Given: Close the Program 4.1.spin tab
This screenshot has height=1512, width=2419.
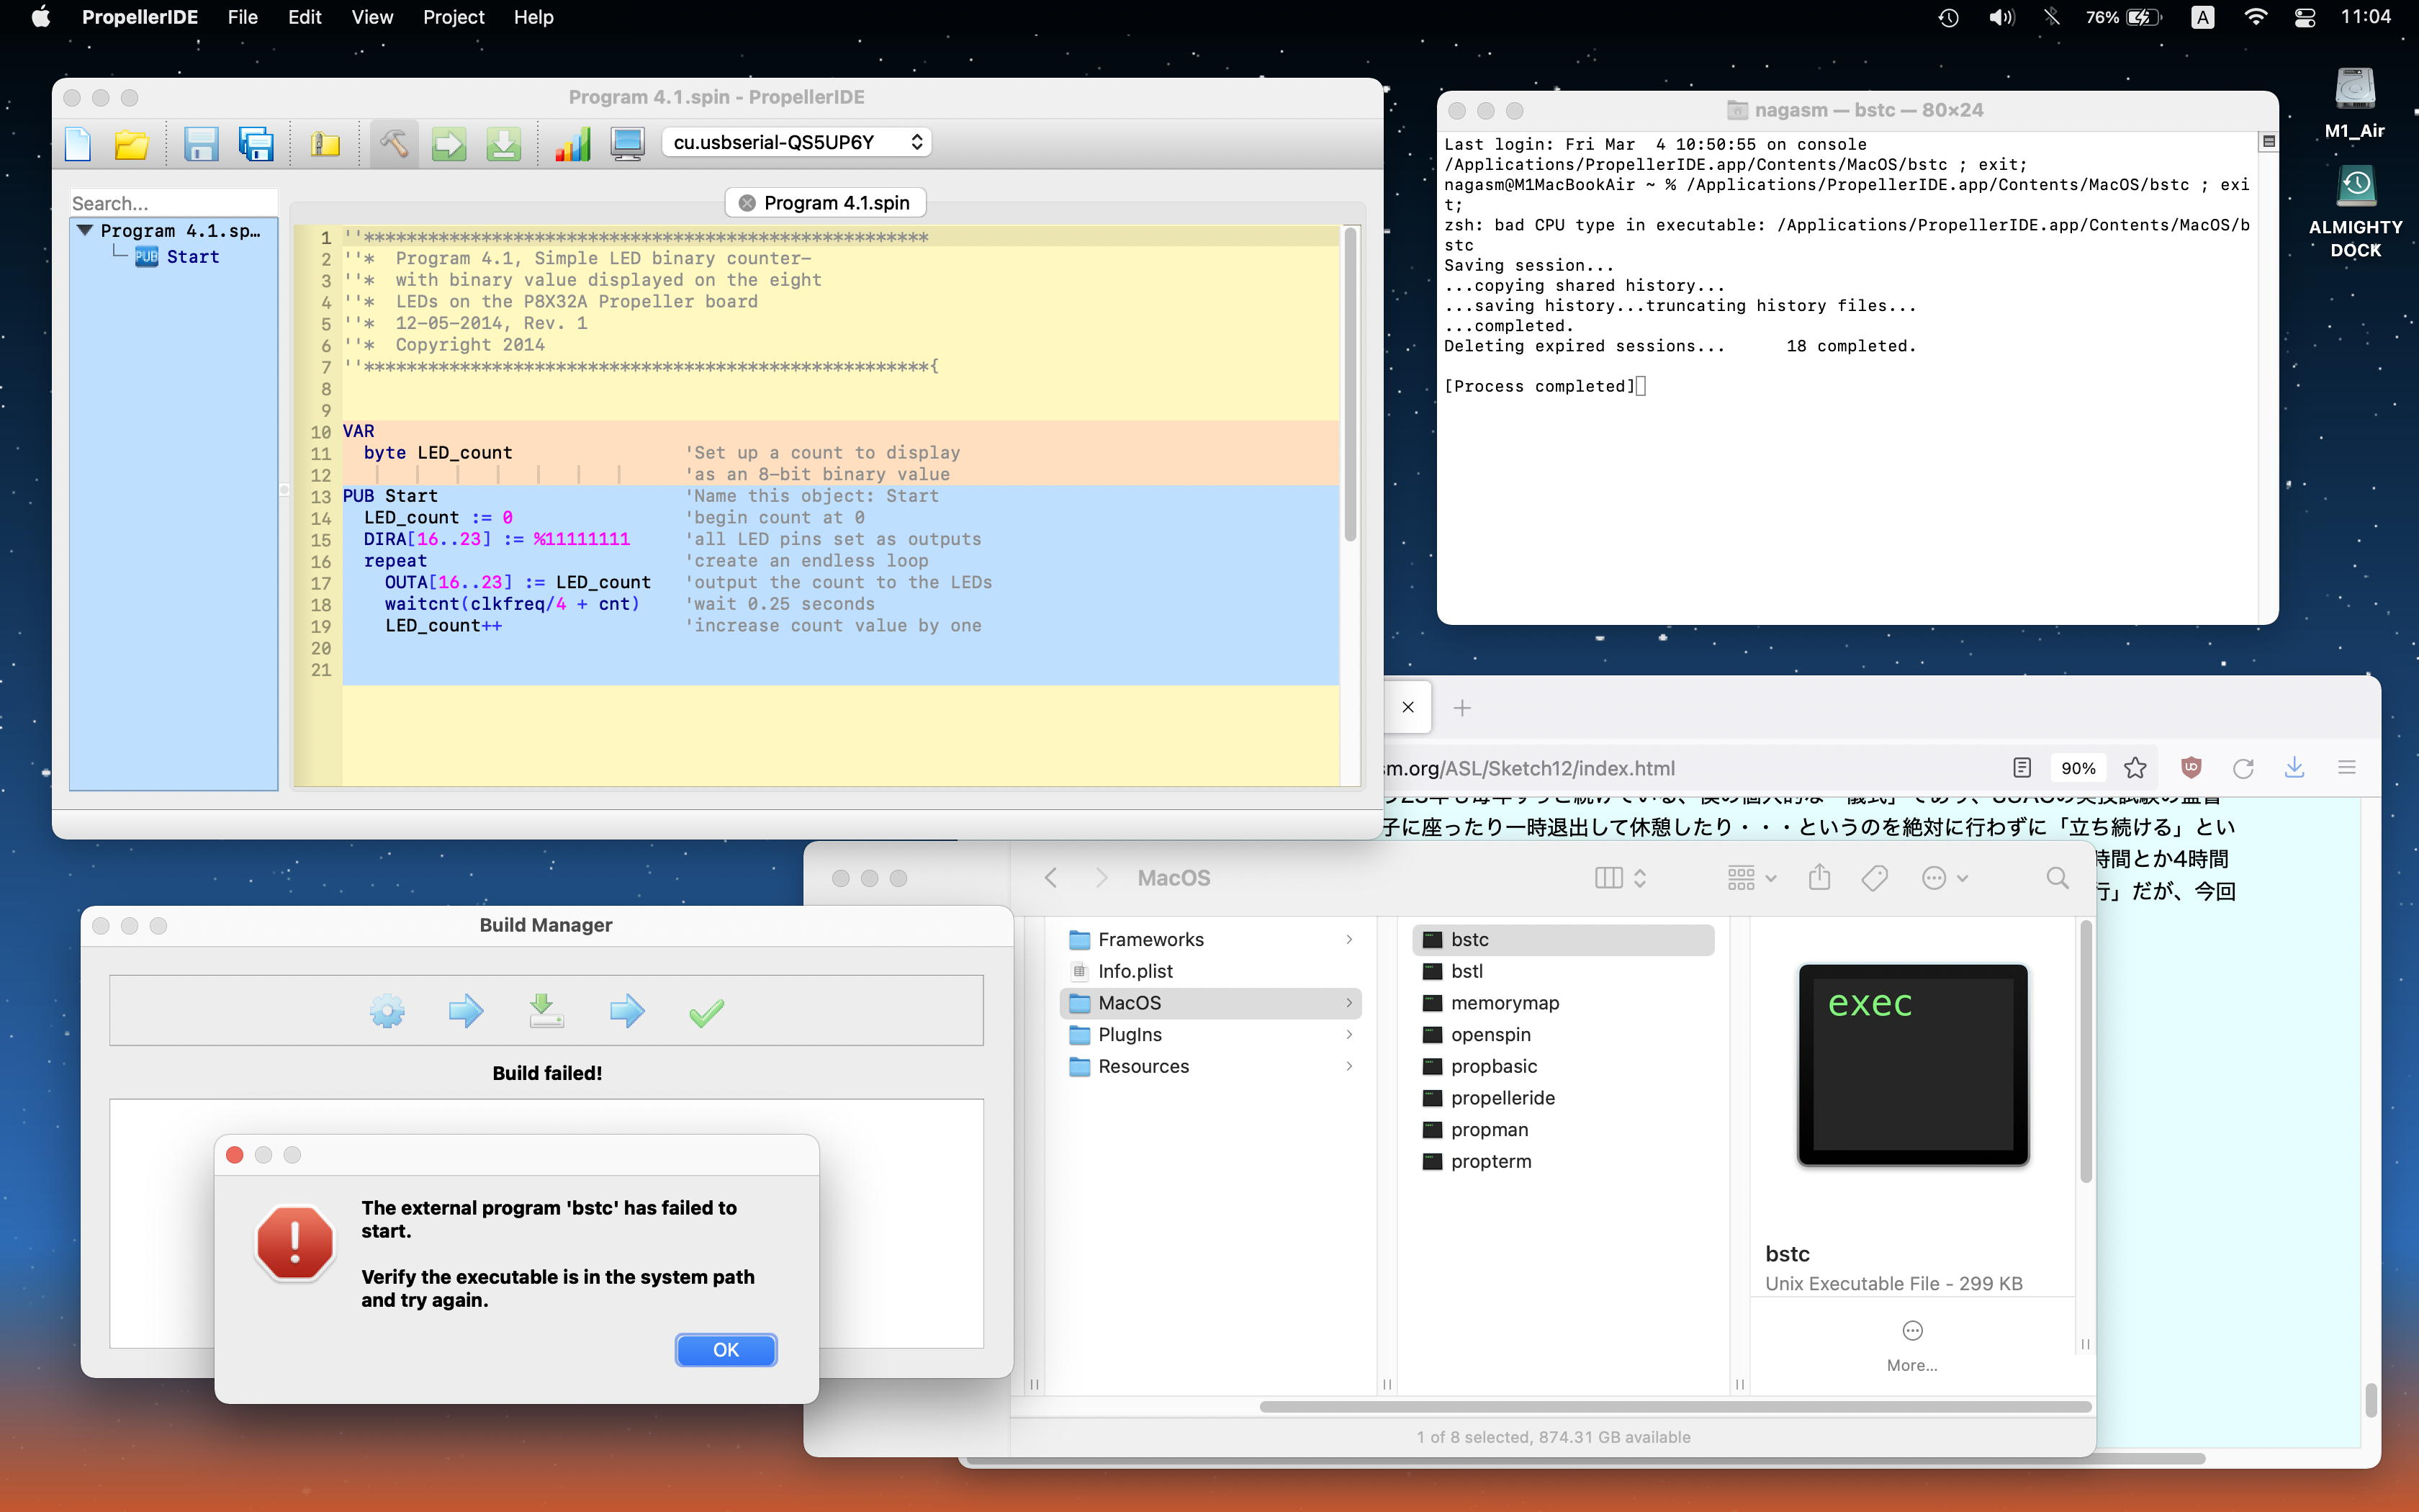Looking at the screenshot, I should click(x=747, y=203).
